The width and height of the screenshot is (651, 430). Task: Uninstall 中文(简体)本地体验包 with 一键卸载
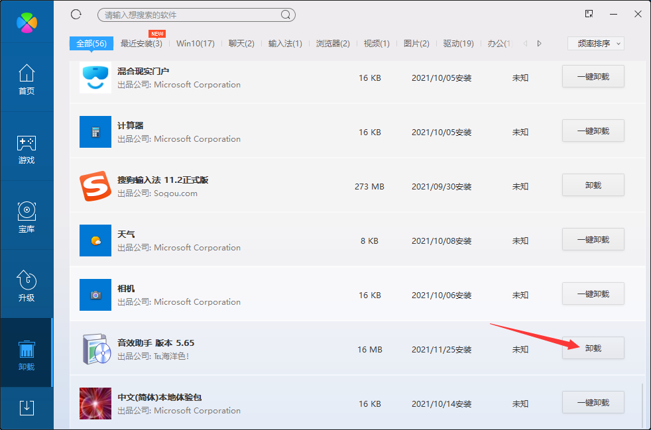click(593, 403)
